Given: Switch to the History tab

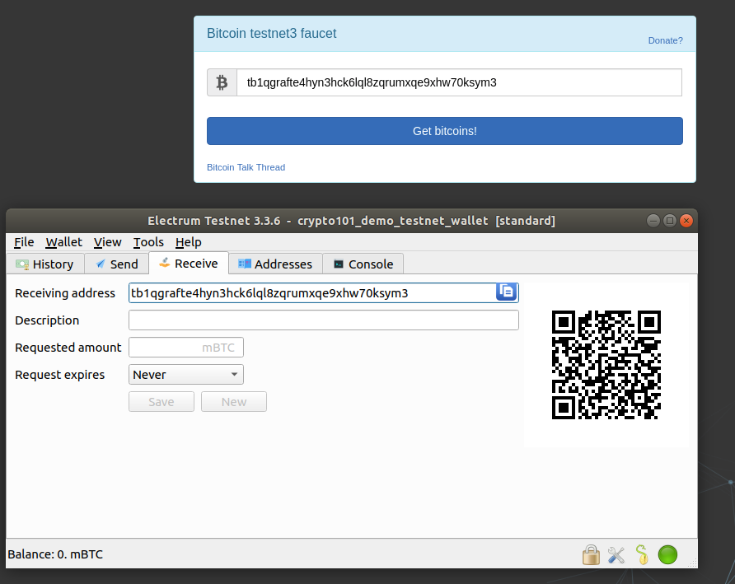Looking at the screenshot, I should pyautogui.click(x=45, y=264).
